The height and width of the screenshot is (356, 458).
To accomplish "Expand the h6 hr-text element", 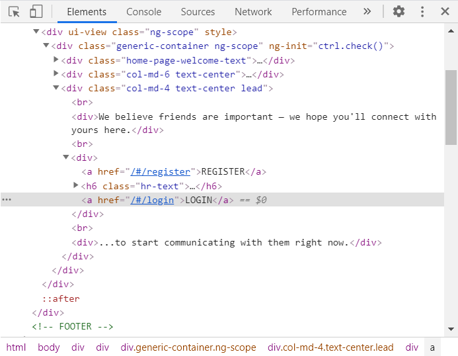I will 76,186.
